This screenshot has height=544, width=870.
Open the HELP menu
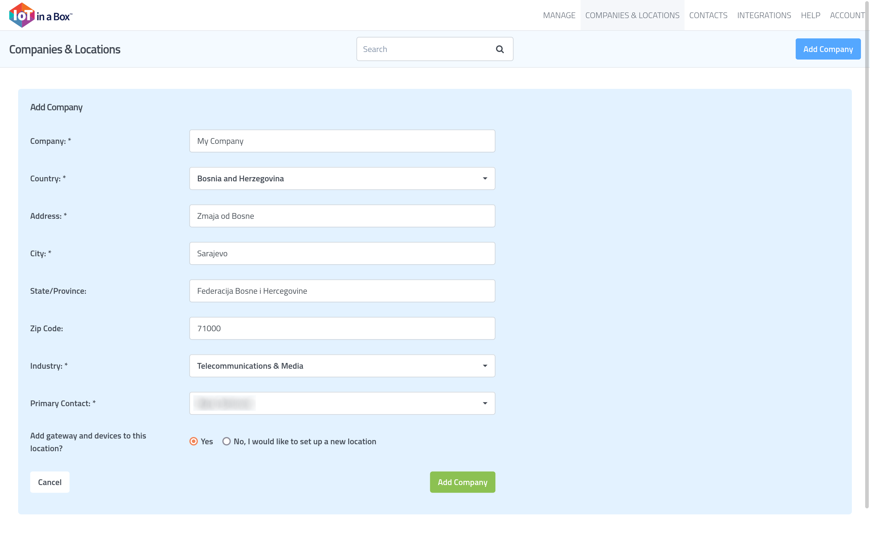point(810,15)
